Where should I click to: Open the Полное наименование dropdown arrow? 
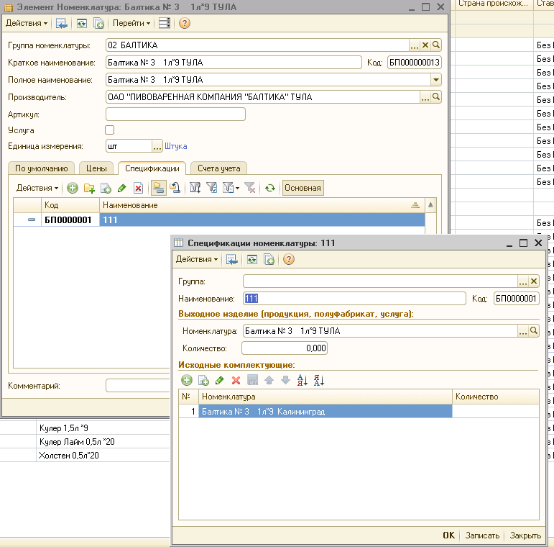tap(435, 79)
